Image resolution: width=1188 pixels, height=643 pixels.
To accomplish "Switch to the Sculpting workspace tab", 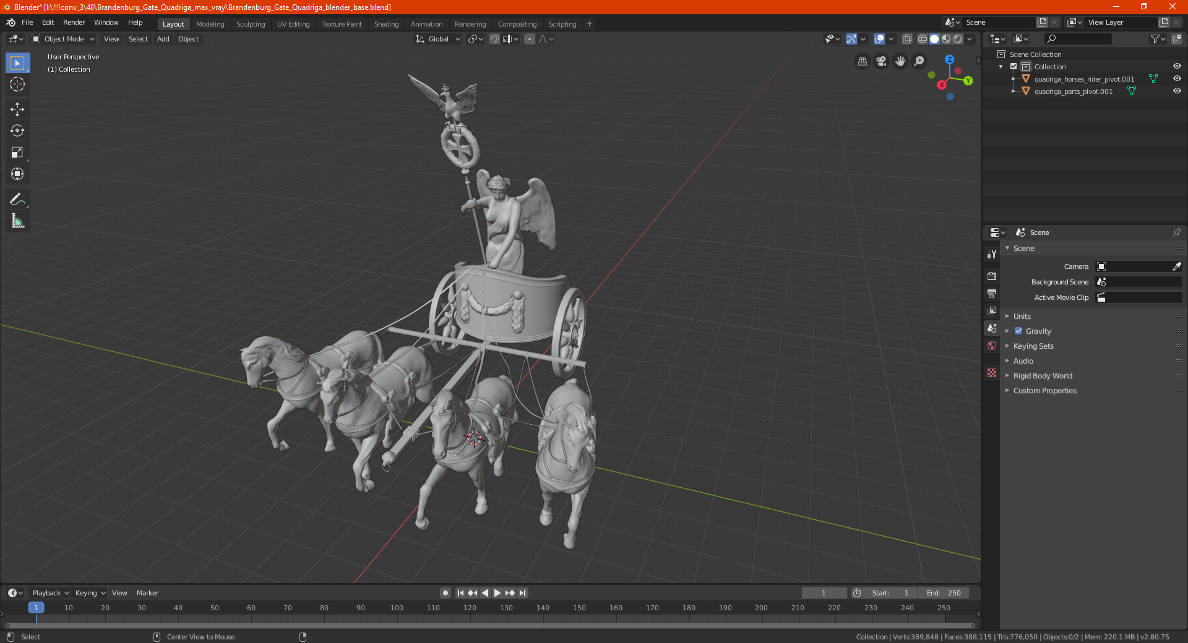I will [x=251, y=24].
